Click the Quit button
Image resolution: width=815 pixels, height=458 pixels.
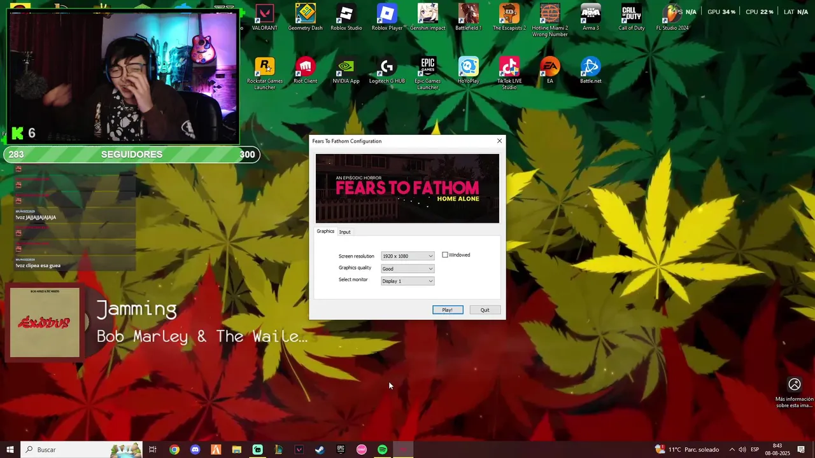(x=485, y=310)
